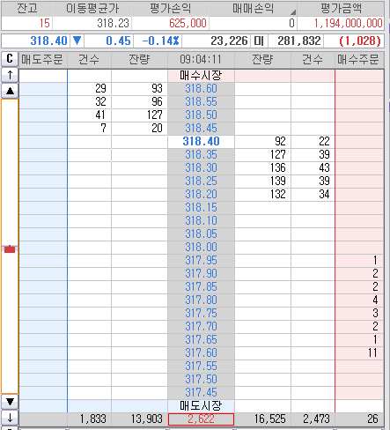Click buy order quantity 3 at 317.75
The image size is (390, 430).
tap(359, 314)
